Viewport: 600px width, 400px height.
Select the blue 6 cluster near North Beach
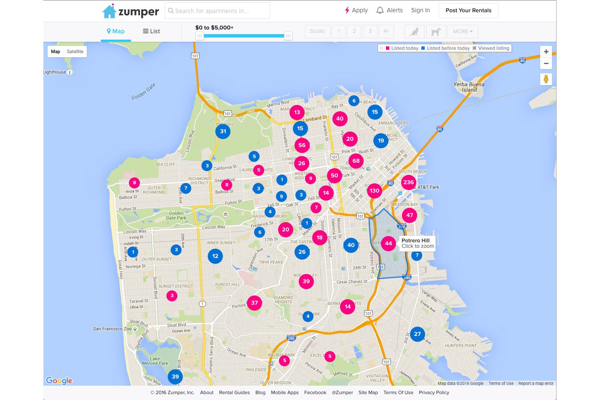[x=354, y=100]
